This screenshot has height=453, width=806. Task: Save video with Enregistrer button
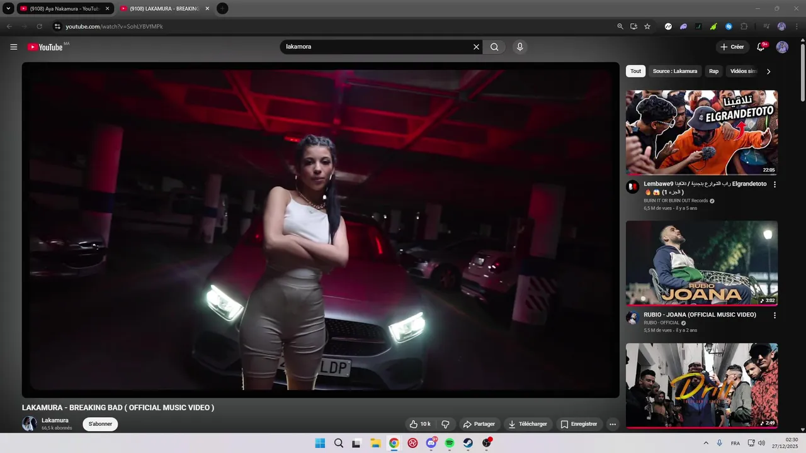[579, 424]
